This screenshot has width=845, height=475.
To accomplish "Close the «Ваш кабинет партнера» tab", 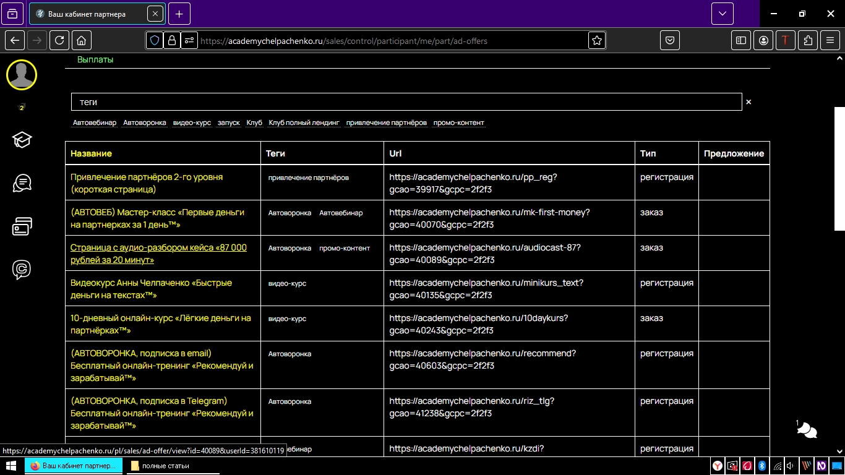I will coord(155,14).
